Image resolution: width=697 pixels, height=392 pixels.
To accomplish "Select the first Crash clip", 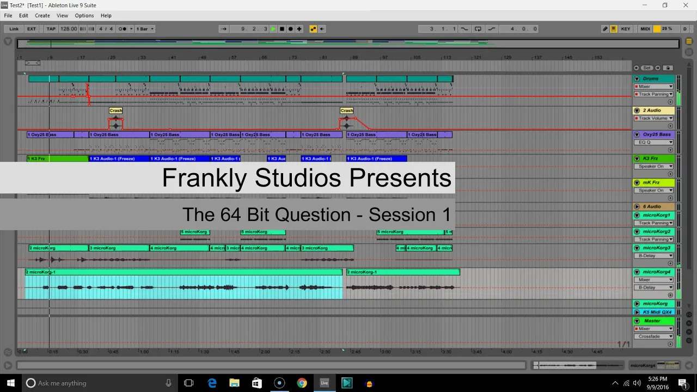I will point(115,111).
